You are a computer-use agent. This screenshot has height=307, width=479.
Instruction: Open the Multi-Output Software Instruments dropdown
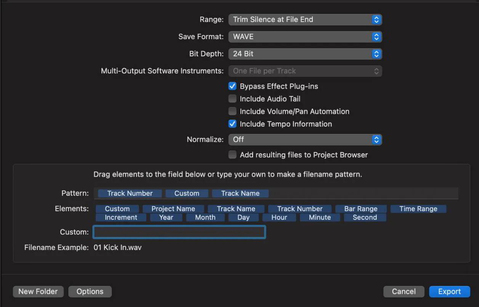pyautogui.click(x=305, y=71)
